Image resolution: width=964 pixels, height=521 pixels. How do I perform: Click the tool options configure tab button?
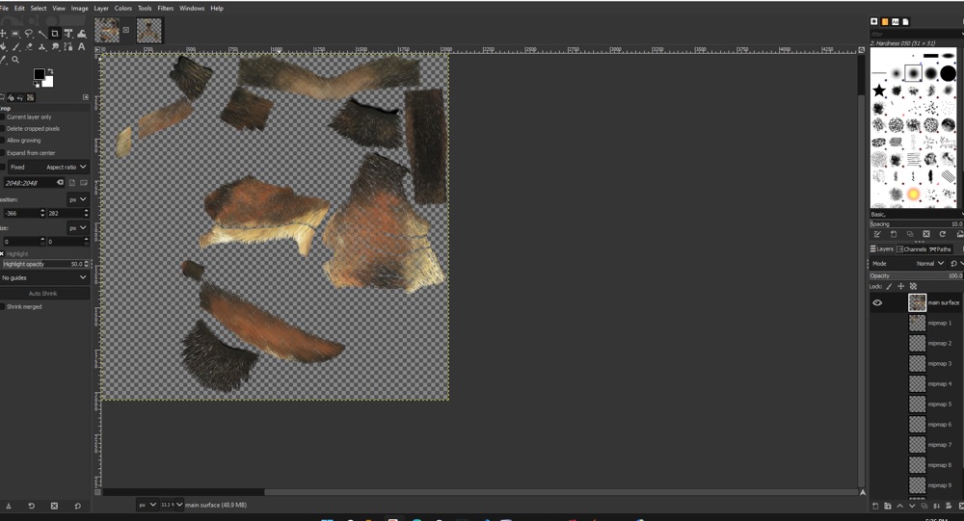(86, 97)
